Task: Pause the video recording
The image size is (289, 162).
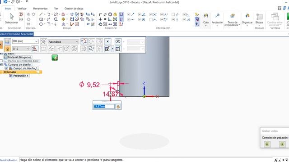Action: coord(267,144)
